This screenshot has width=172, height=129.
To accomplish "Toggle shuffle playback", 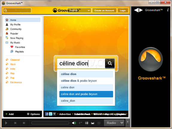I will (x=86, y=123).
